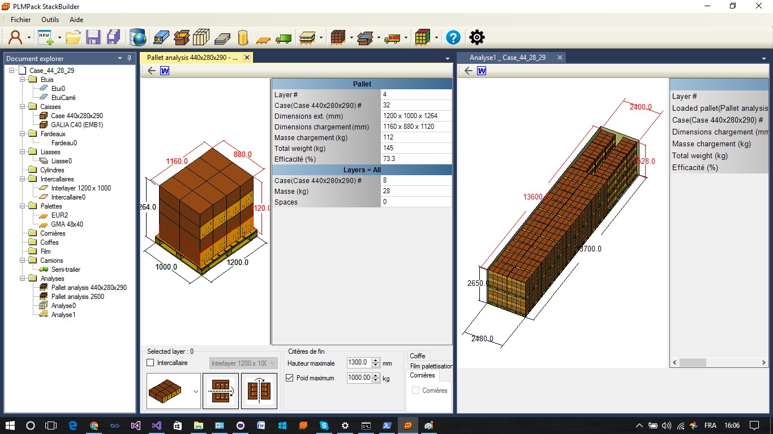Image resolution: width=773 pixels, height=434 pixels.
Task: Click the pallet accessories toolbar icon
Action: 307,38
